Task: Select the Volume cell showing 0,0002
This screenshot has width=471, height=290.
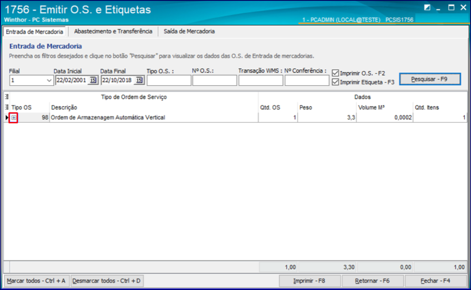Action: point(385,118)
